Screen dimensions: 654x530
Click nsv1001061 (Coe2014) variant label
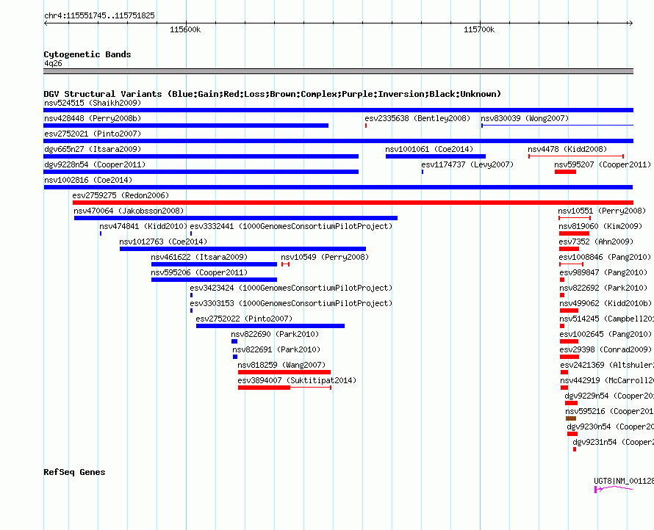tap(429, 149)
